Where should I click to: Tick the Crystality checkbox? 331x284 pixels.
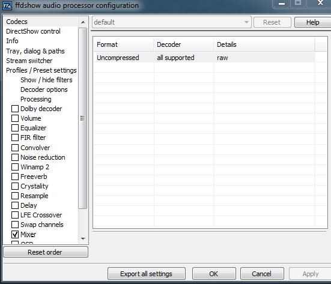tap(15, 186)
